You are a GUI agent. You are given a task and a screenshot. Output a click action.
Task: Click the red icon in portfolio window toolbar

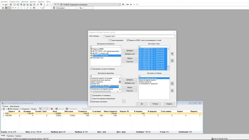point(52,109)
